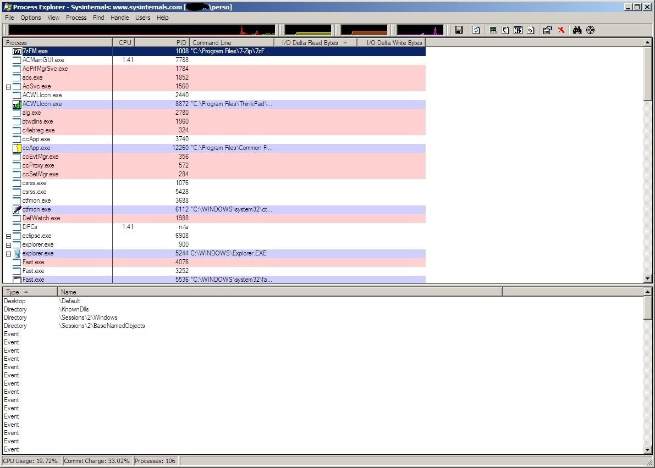The image size is (655, 468).
Task: Click the View DLLs/Handles toolbar icon
Action: [531, 30]
